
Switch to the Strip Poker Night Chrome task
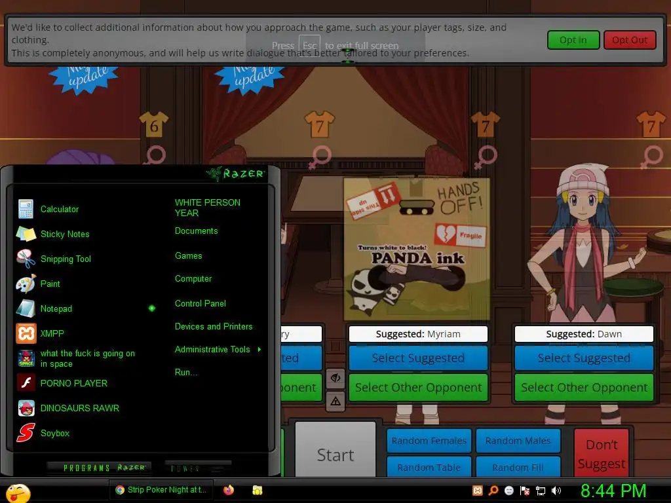[161, 490]
